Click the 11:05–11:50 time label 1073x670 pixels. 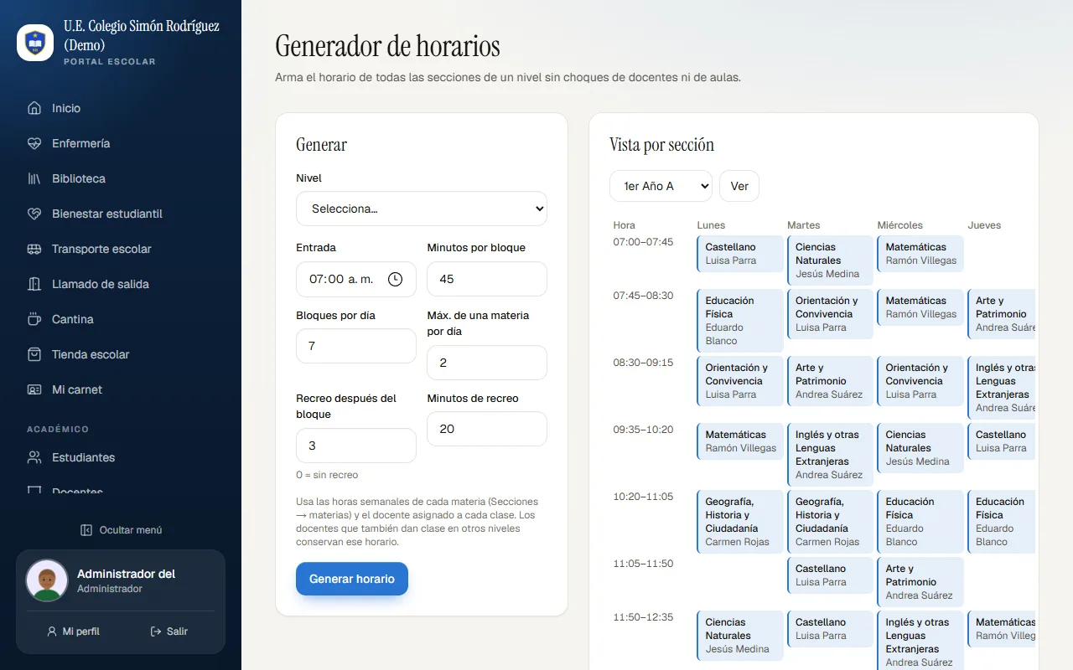click(x=643, y=564)
